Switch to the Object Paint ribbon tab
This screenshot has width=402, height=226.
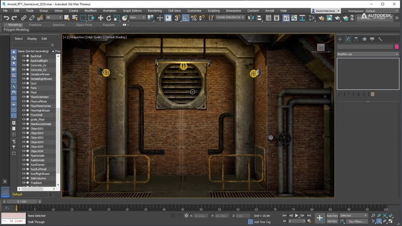click(x=84, y=25)
